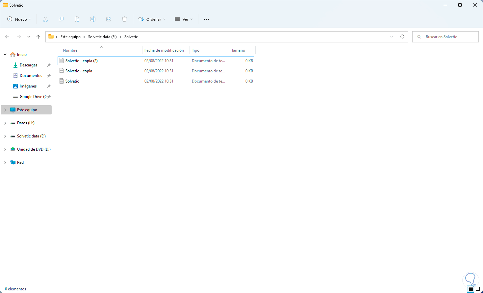
Task: Click the Copy icon in toolbar
Action: coord(61,19)
